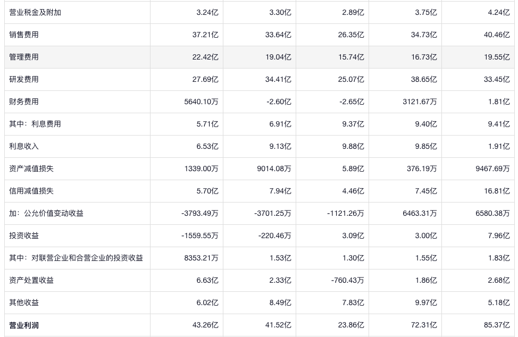This screenshot has height=337, width=518.
Task: Click the 财务费用 row label
Action: pyautogui.click(x=24, y=102)
